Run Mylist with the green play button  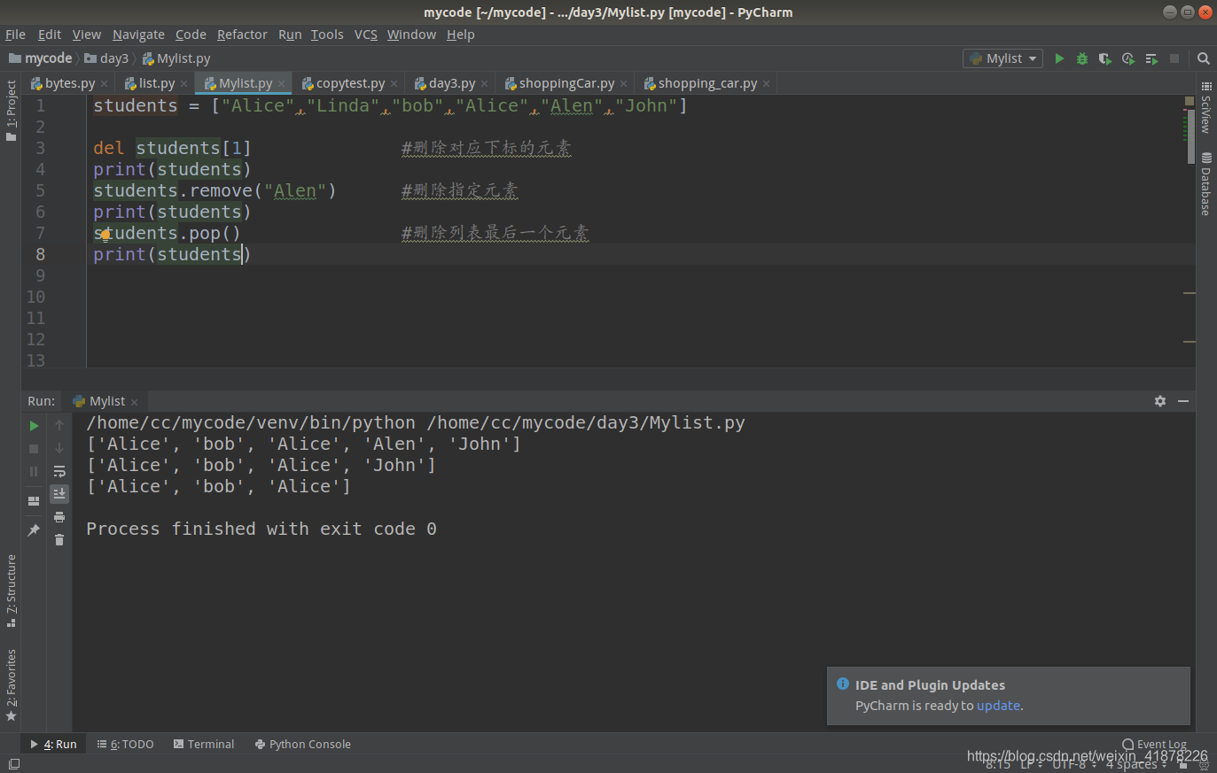[x=1059, y=58]
